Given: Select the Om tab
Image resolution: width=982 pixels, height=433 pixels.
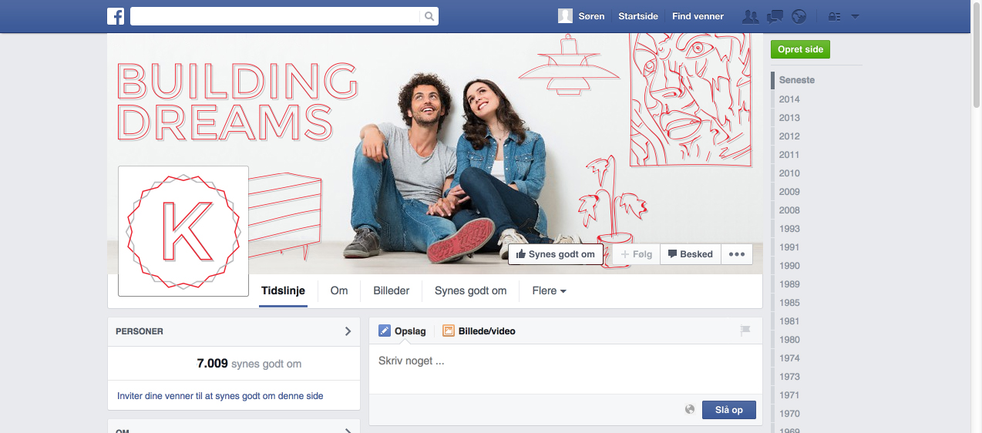Looking at the screenshot, I should (x=339, y=290).
